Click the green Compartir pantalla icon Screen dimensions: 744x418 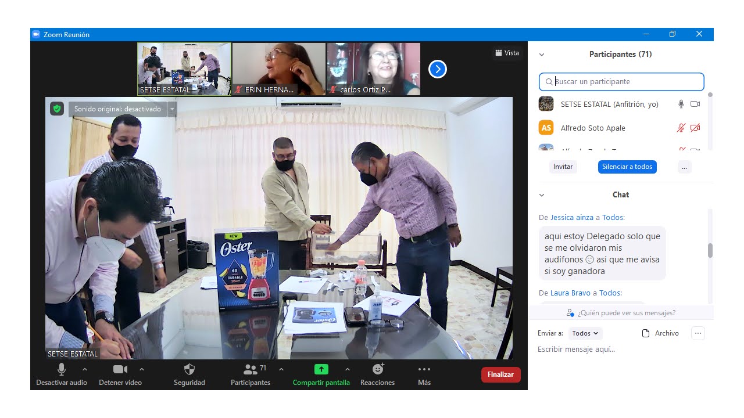321,369
